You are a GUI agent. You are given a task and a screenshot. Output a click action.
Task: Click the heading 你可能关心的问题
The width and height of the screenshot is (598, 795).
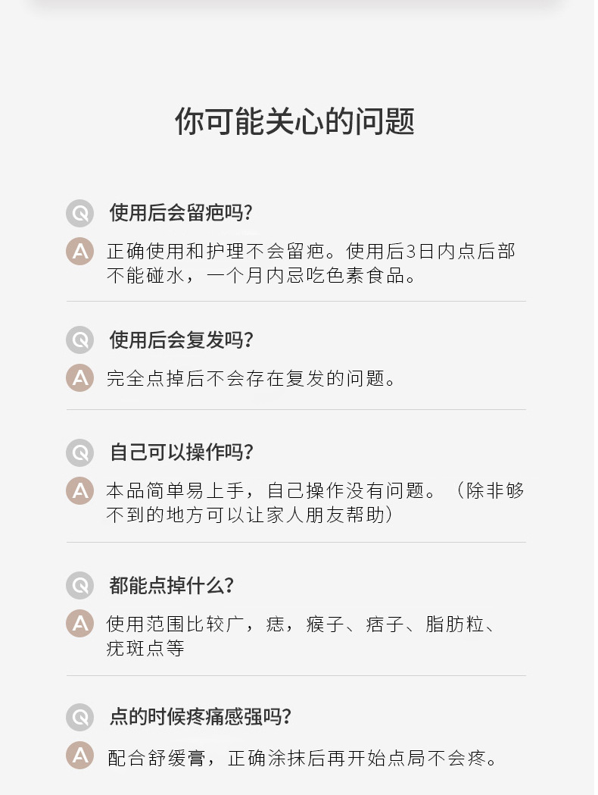pos(295,121)
